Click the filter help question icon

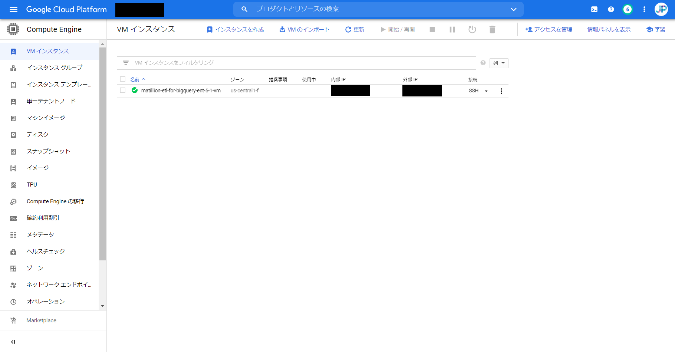(483, 63)
